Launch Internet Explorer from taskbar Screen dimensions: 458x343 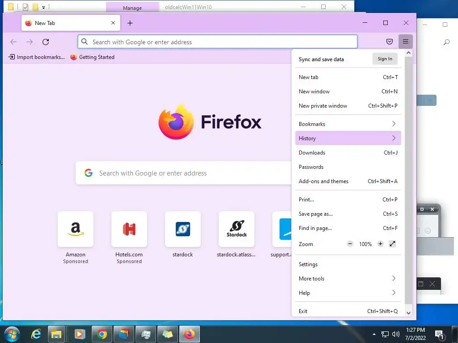point(36,334)
